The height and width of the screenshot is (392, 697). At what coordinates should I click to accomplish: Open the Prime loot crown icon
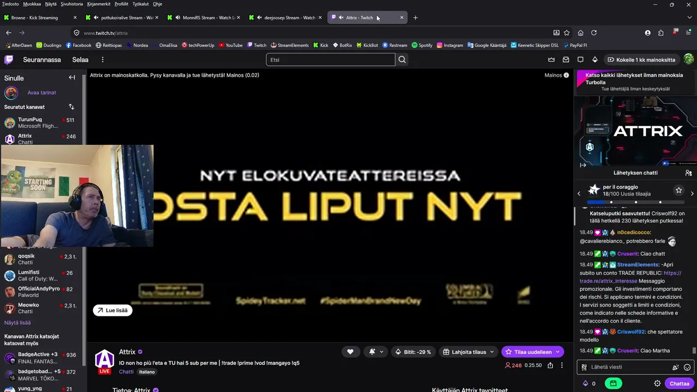coord(552,60)
